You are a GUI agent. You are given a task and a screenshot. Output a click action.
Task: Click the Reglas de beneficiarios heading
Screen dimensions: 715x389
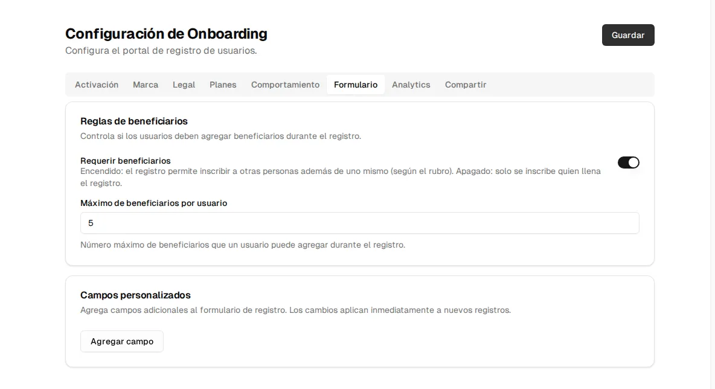click(x=134, y=121)
